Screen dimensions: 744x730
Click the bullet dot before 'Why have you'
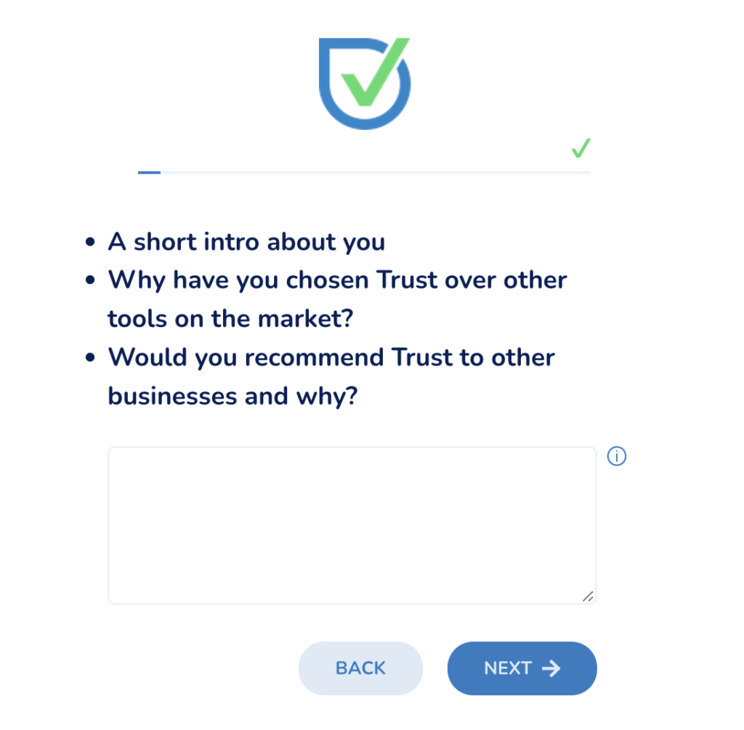coord(90,280)
